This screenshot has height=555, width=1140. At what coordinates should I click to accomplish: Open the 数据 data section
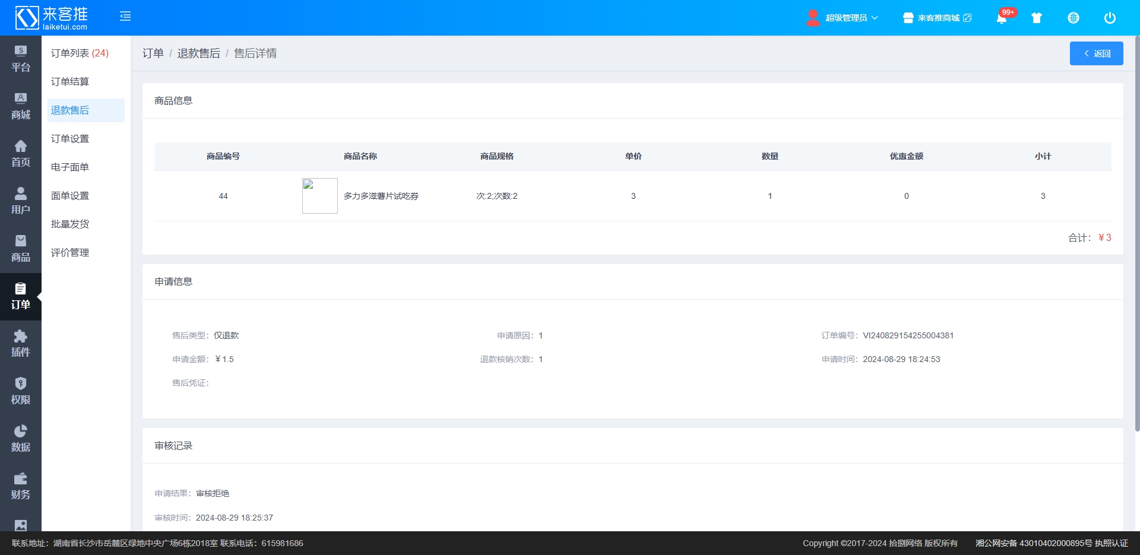(21, 439)
